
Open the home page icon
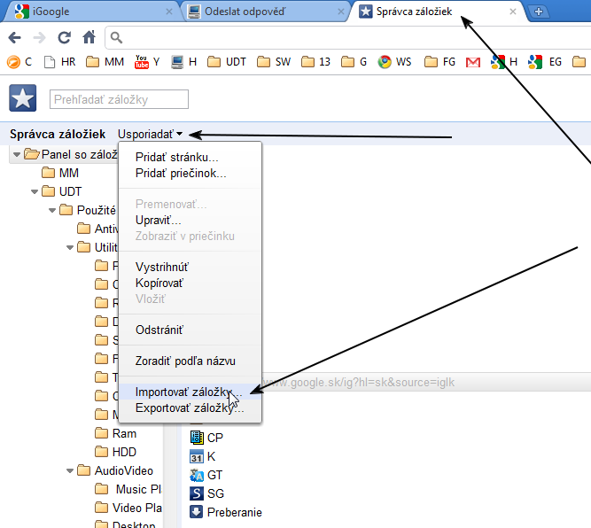89,37
